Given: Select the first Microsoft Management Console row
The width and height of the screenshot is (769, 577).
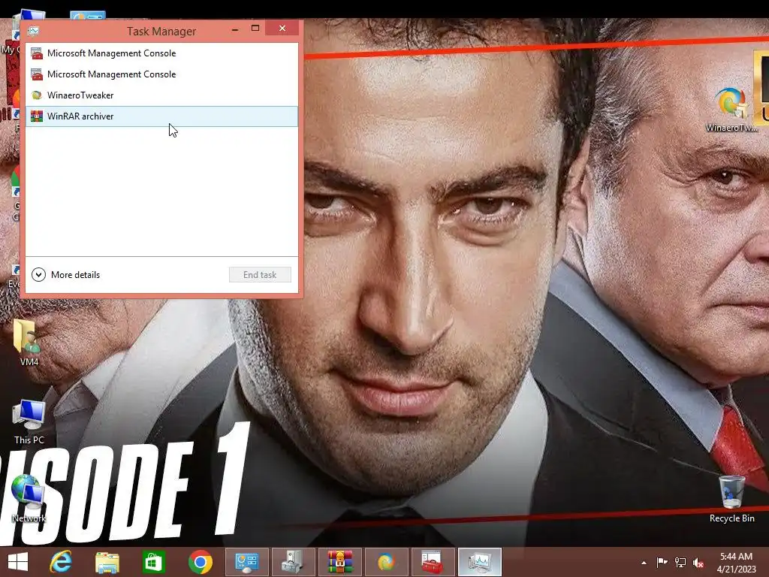Looking at the screenshot, I should [x=161, y=53].
